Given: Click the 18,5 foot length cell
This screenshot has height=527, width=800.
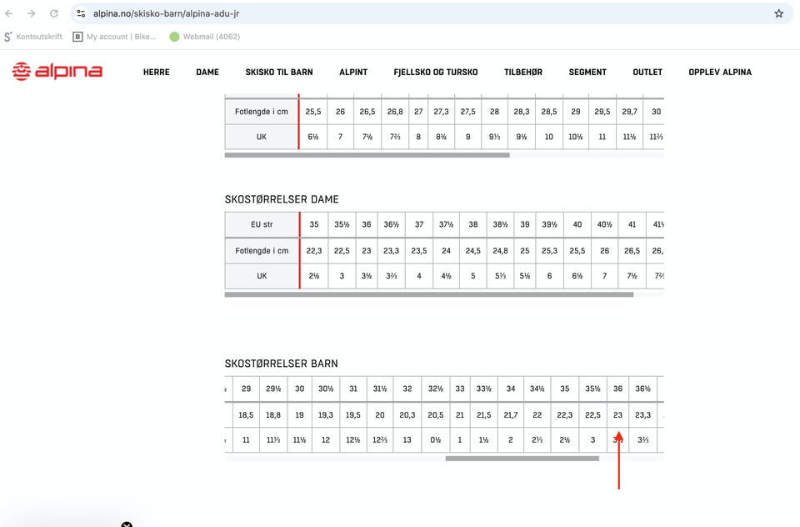Looking at the screenshot, I should point(246,415).
